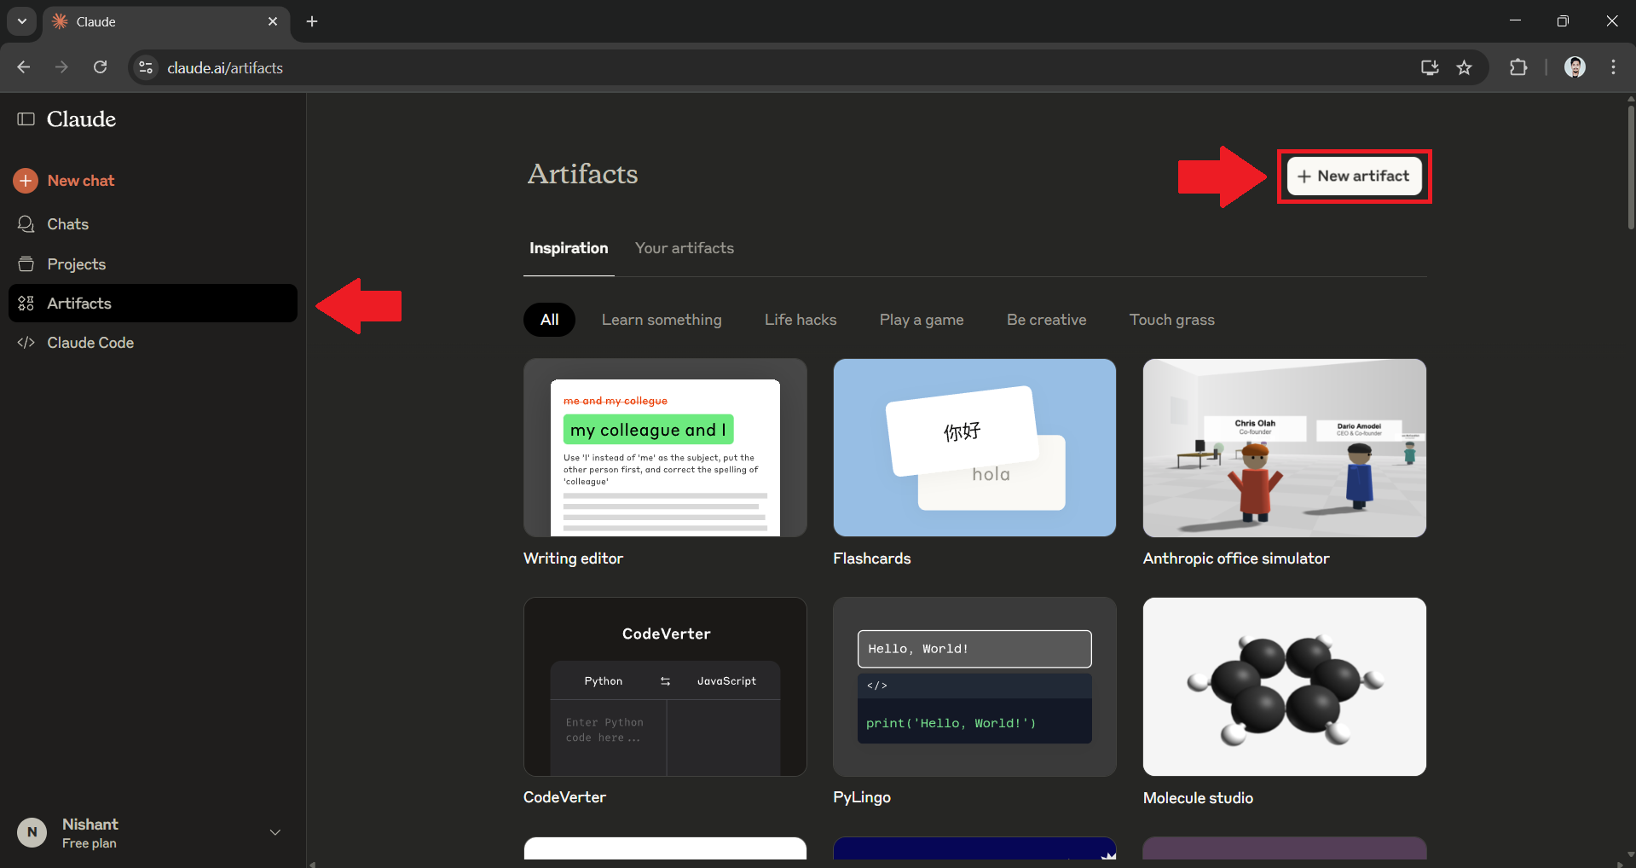Open the Anthropic office simulator thumbnail
The image size is (1636, 868).
pos(1285,448)
